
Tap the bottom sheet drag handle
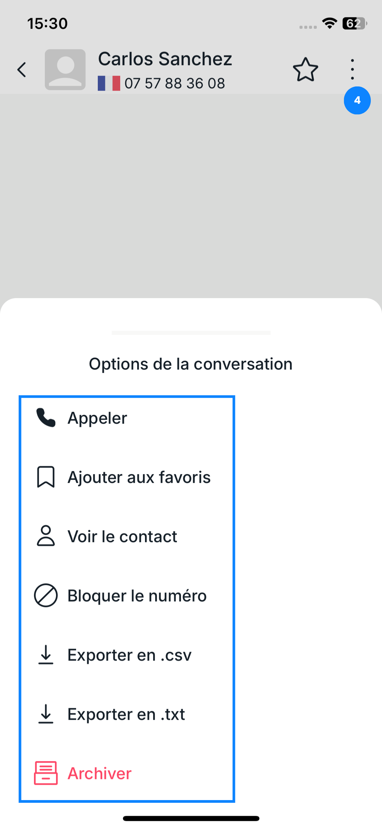pos(191,332)
